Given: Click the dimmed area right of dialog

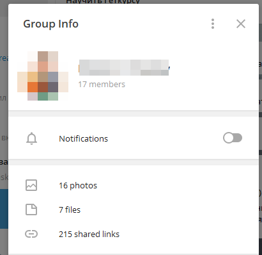Looking at the screenshot, I should point(260,128).
